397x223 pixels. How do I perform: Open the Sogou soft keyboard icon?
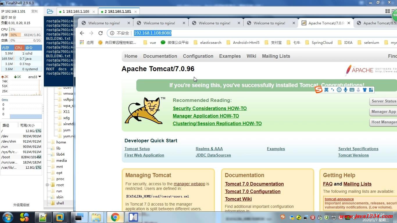point(352,90)
